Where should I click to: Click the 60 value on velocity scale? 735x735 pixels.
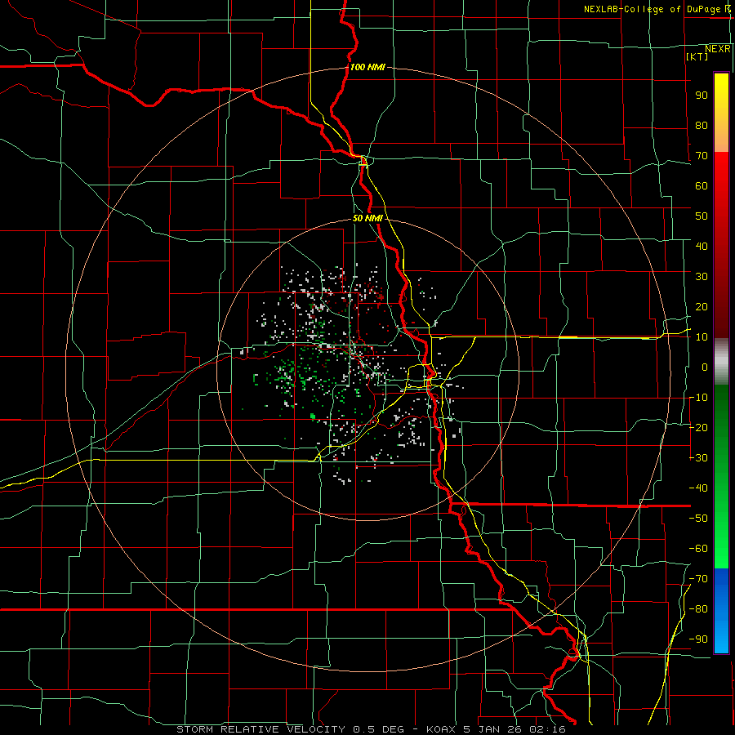click(x=702, y=186)
